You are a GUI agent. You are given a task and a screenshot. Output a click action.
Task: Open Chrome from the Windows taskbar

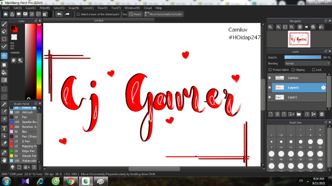[x=71, y=181]
